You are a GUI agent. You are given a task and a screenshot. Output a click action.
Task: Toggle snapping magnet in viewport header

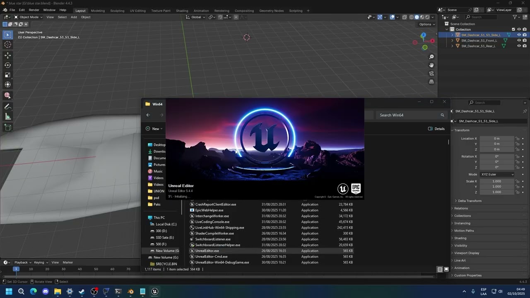[x=220, y=17]
